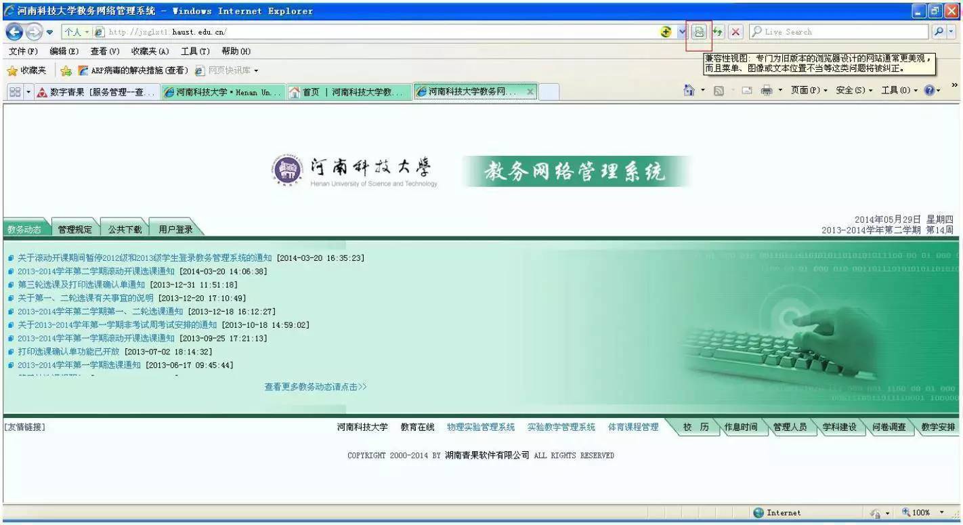963x525 pixels.
Task: Open the 物理实验管理系统 link
Action: pyautogui.click(x=481, y=427)
